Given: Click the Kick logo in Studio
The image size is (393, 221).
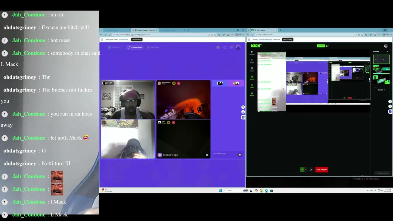Looking at the screenshot, I should click(x=256, y=46).
